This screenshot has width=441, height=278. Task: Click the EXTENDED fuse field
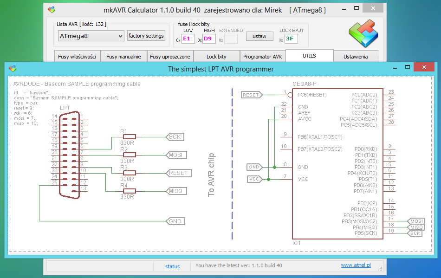pos(231,39)
